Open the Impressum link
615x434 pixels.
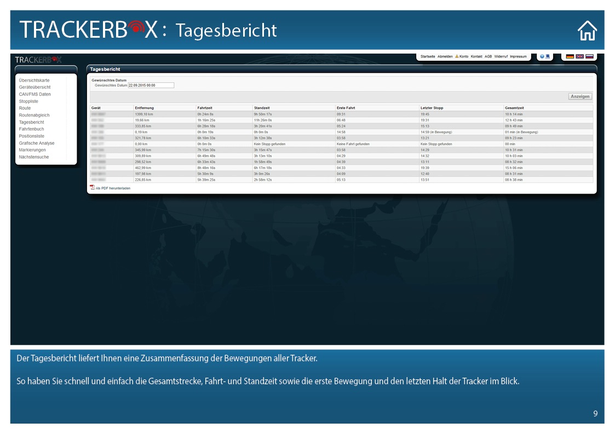[x=518, y=56]
